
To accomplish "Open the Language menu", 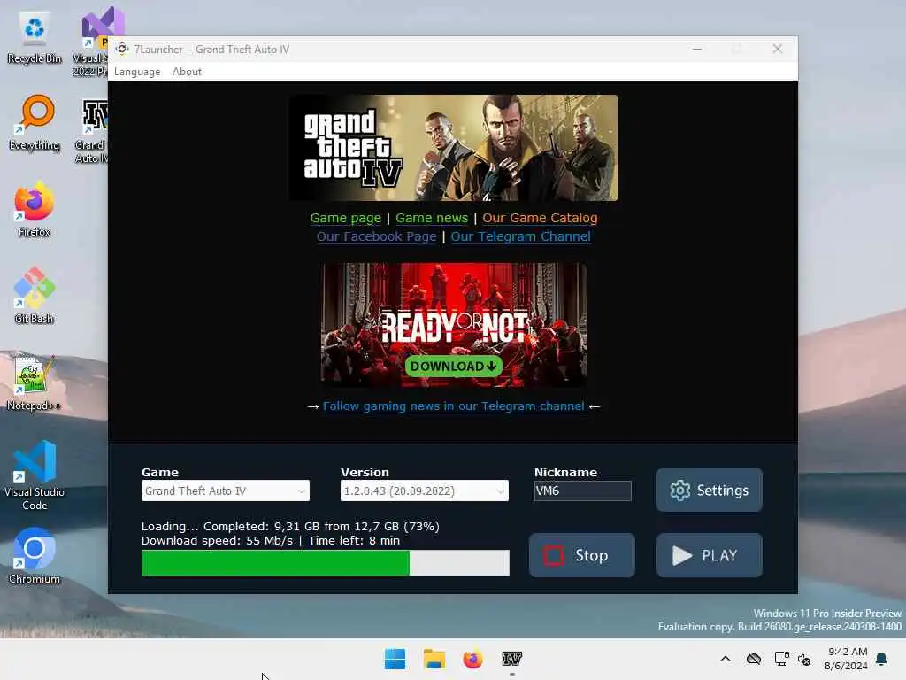I will [x=137, y=72].
